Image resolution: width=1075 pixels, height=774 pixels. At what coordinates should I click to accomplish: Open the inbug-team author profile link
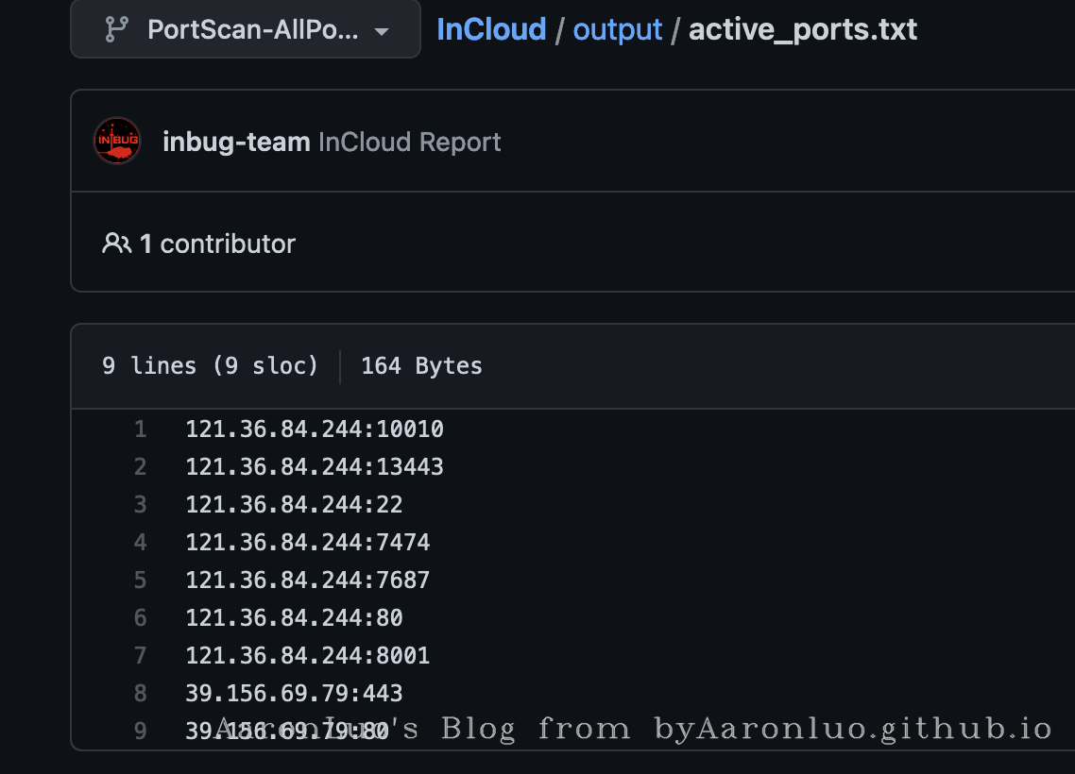[x=236, y=143]
